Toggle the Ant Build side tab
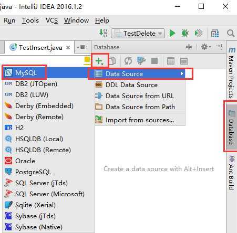 [x=232, y=173]
